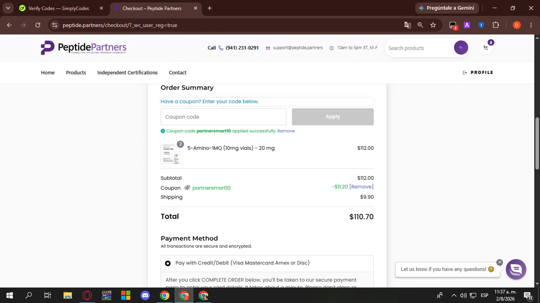Open Microsoft Store from taskbar
The image size is (540, 303).
[126, 295]
